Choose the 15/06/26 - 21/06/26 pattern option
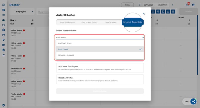Screen dimensions: 200x108 (x=100, y=55)
